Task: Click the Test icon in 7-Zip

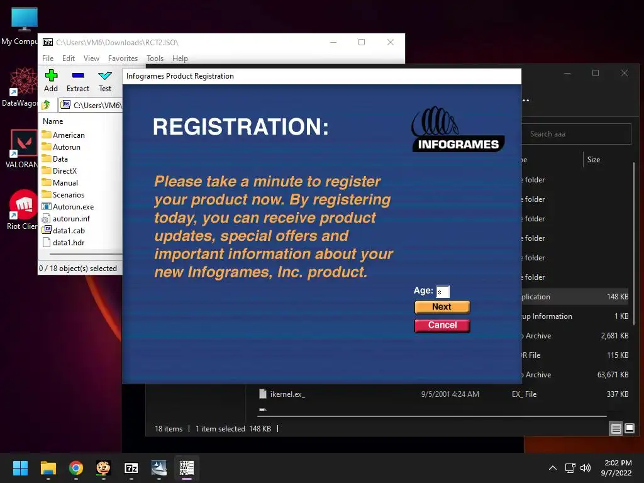Action: click(x=105, y=81)
